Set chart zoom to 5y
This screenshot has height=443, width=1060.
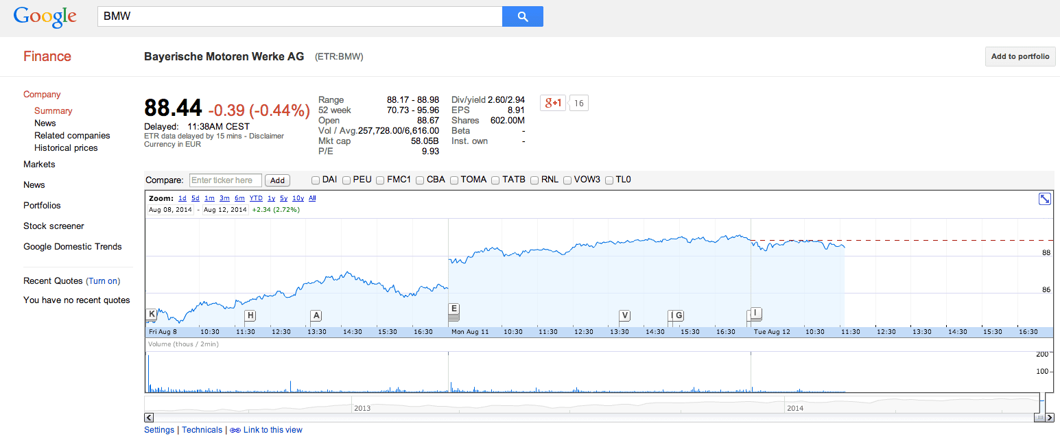click(x=283, y=198)
